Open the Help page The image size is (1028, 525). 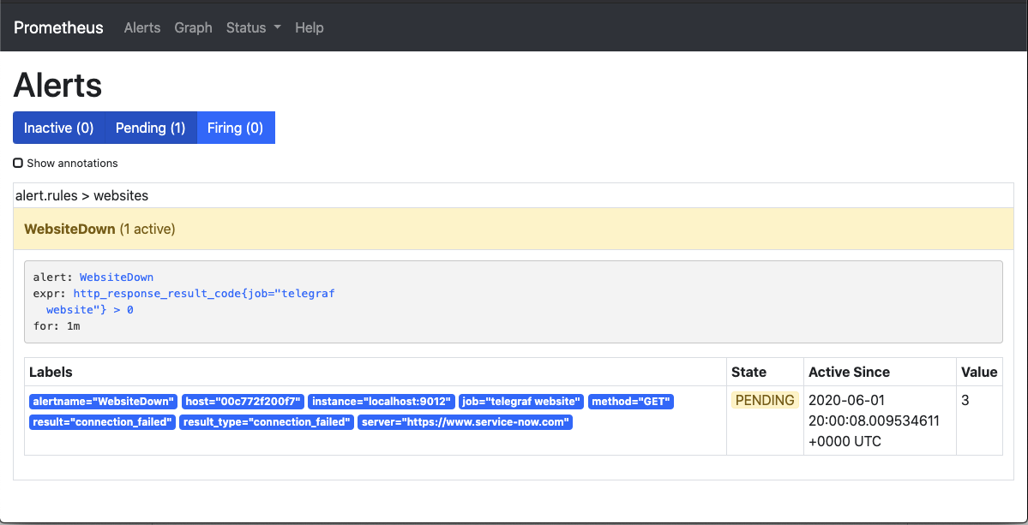[309, 27]
